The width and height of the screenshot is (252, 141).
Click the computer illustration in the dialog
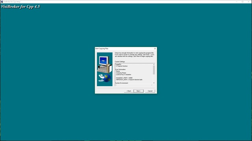point(104,64)
